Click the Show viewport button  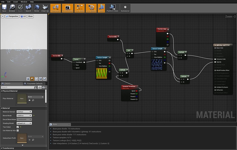30,16
